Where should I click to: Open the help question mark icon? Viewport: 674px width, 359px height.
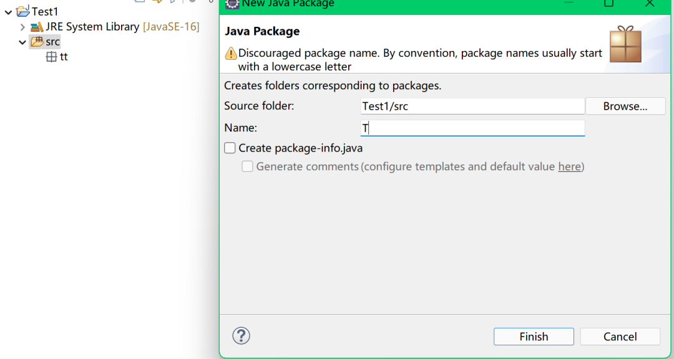point(241,336)
